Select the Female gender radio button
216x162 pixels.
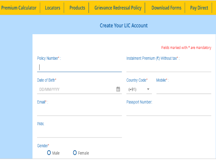[x=75, y=153]
